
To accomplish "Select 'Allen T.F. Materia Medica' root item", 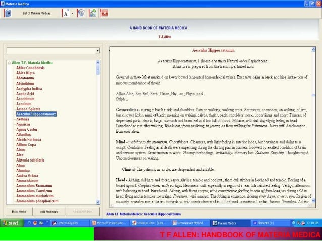I will [32, 63].
